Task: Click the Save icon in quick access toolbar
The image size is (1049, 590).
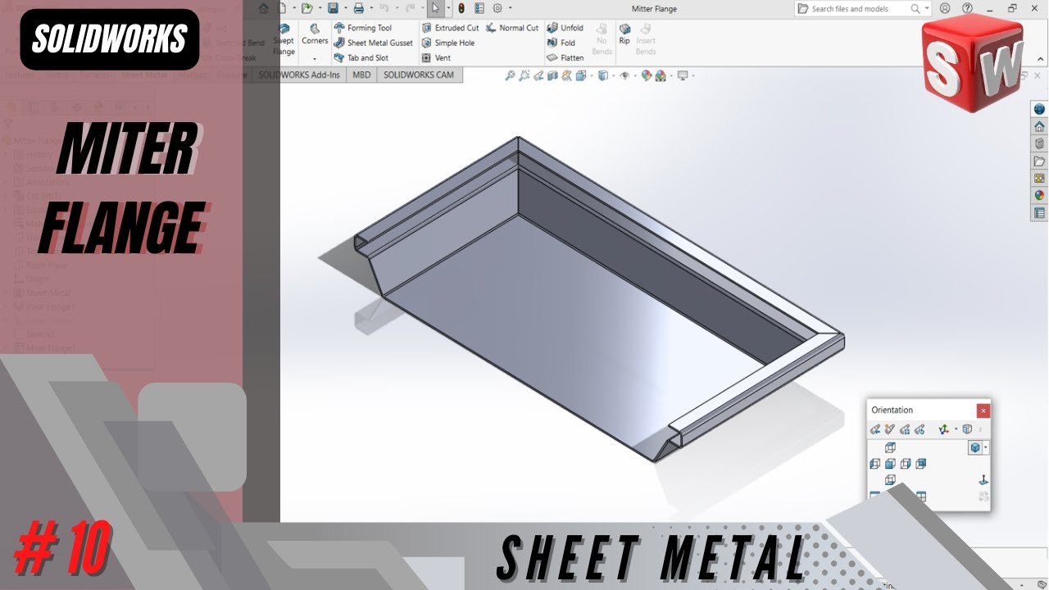Action: point(333,8)
